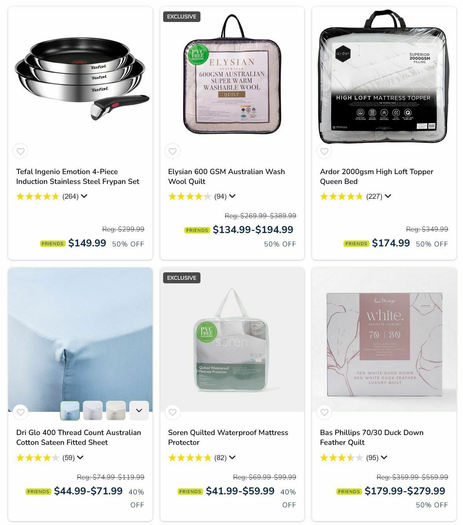Select the light blue sheet colour swatch
463x525 pixels.
click(x=70, y=411)
